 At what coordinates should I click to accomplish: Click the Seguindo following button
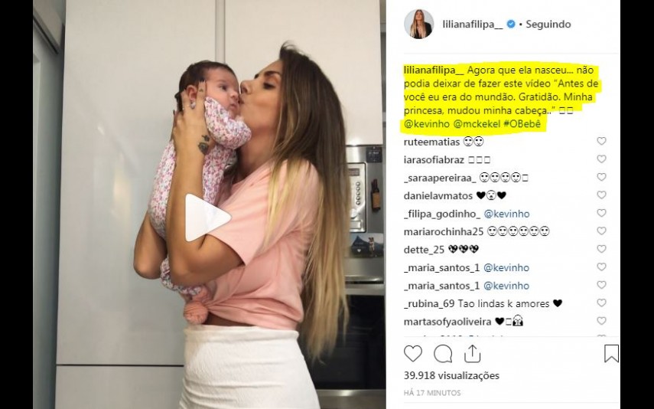click(x=548, y=25)
